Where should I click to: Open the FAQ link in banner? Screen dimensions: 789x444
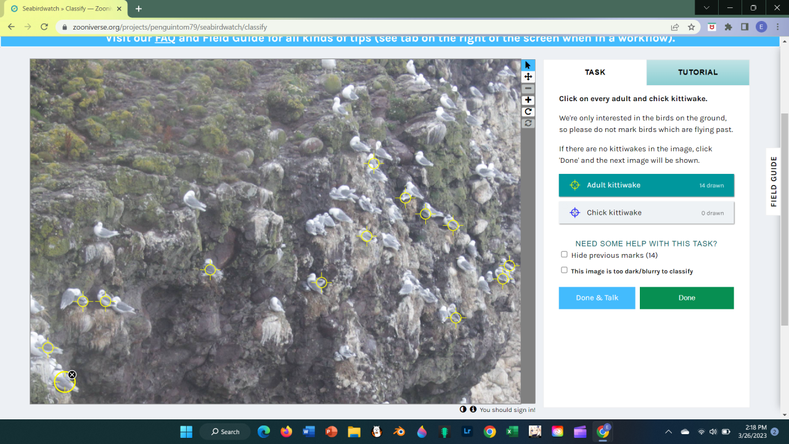click(165, 38)
